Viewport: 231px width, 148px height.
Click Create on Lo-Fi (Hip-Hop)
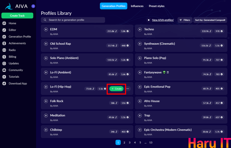click(x=116, y=89)
